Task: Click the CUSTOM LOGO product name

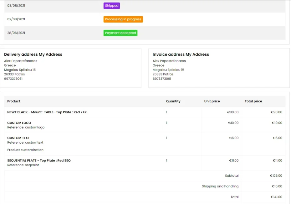Action: tap(19, 123)
